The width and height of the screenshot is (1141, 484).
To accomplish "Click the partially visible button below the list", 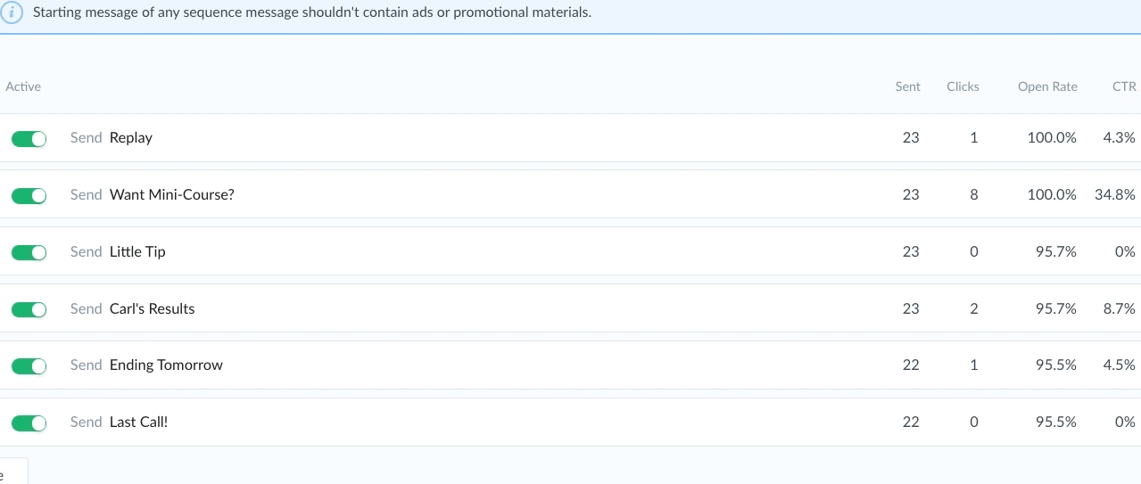I will point(13,472).
